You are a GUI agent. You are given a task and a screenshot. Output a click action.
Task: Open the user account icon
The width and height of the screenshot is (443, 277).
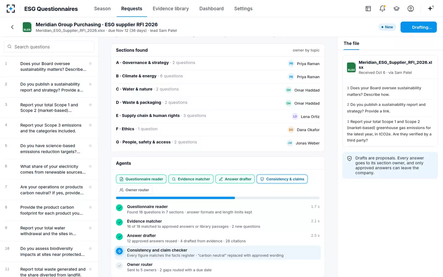(x=411, y=9)
